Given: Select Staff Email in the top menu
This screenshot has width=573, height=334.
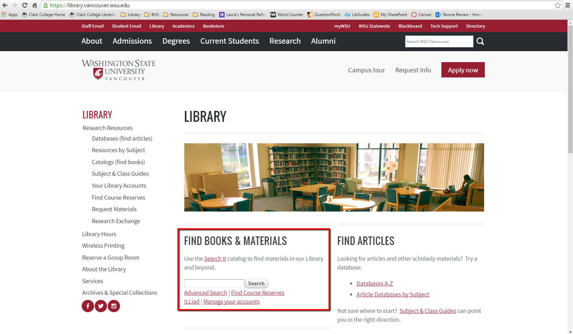Looking at the screenshot, I should point(92,26).
